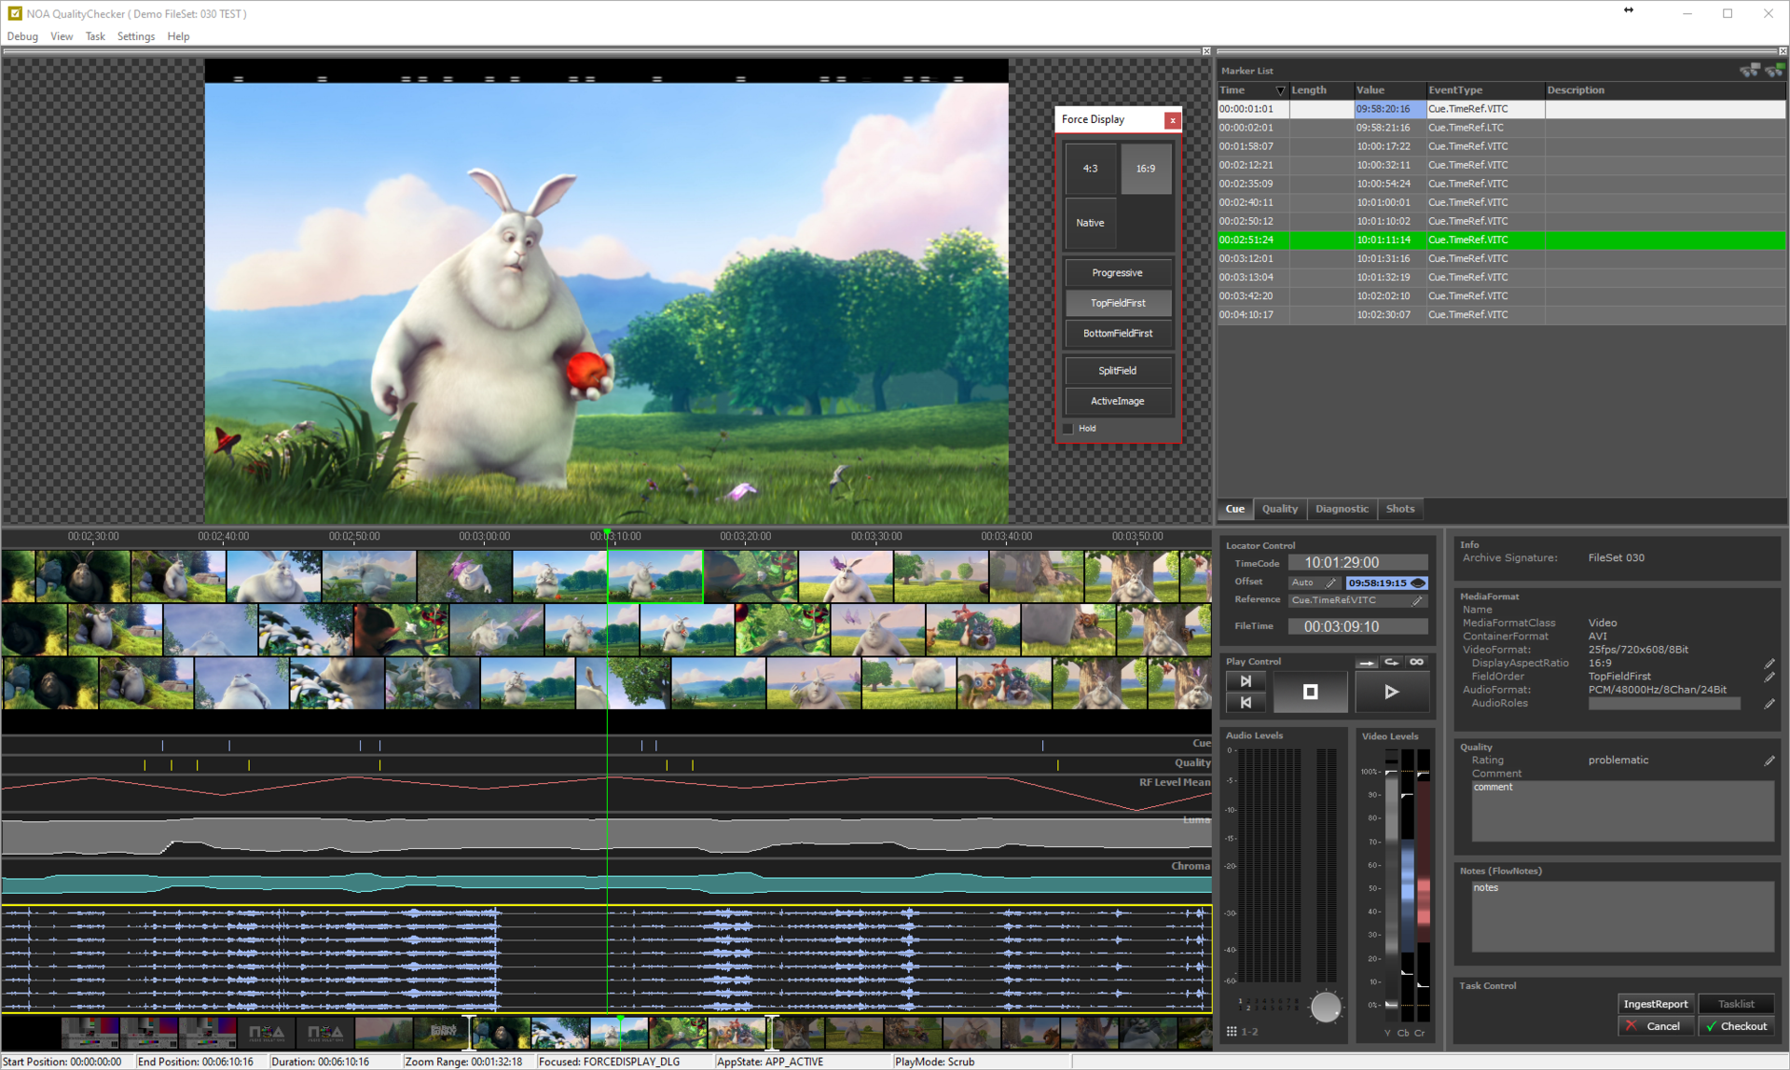Click the EventType column header
1790x1070 pixels.
click(x=1485, y=90)
